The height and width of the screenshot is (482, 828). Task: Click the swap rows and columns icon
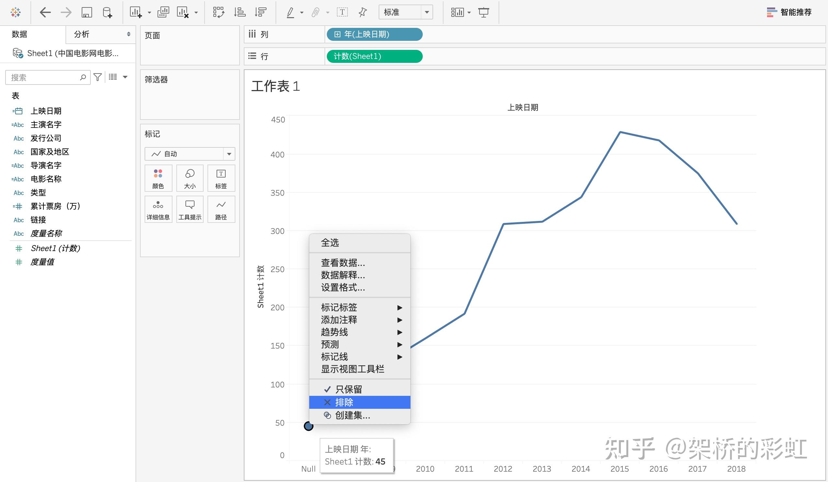pos(219,13)
